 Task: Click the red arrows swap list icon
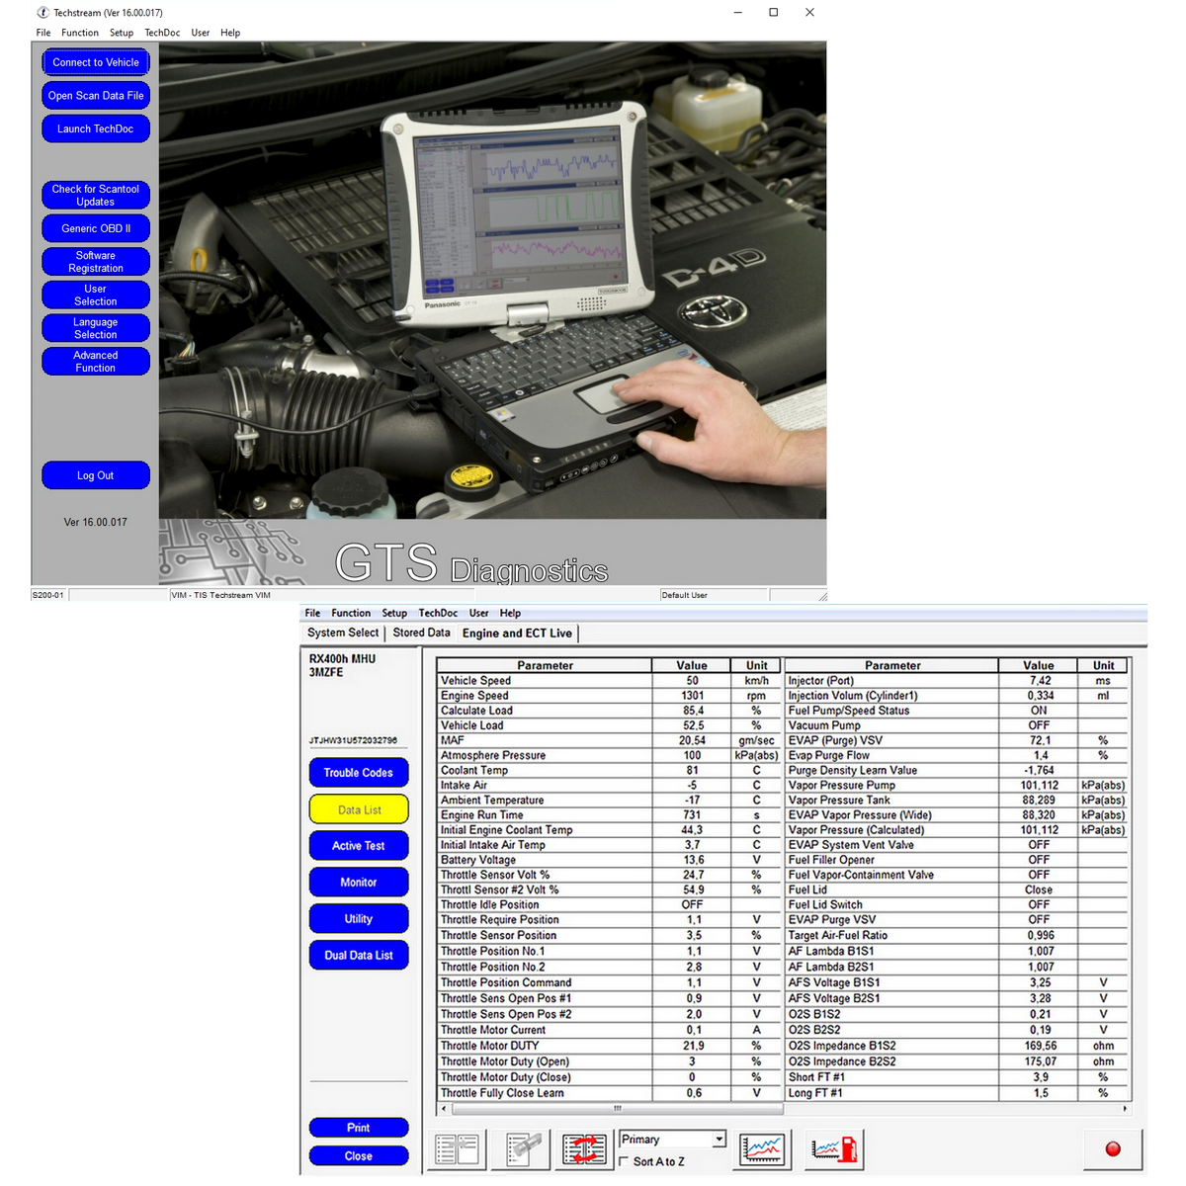[x=584, y=1149]
